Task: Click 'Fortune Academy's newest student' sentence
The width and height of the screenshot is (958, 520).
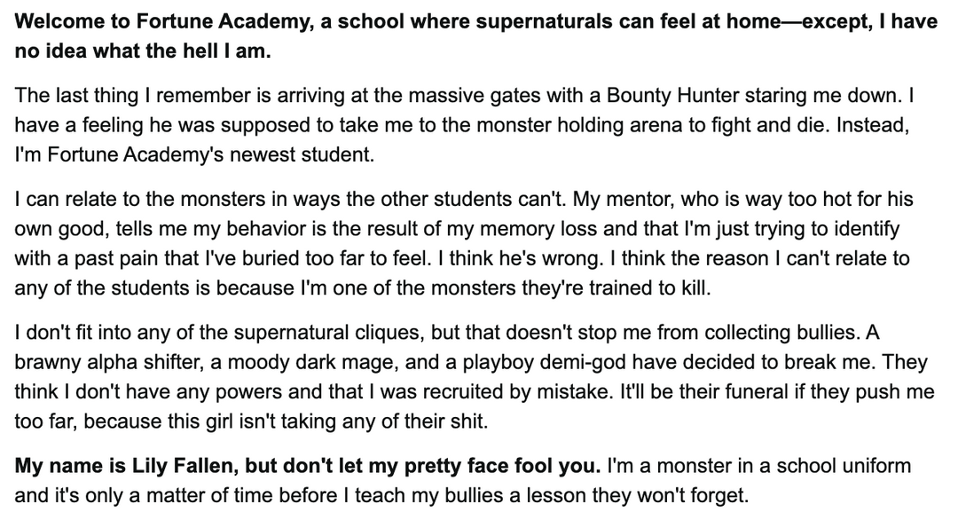Action: pyautogui.click(x=193, y=154)
